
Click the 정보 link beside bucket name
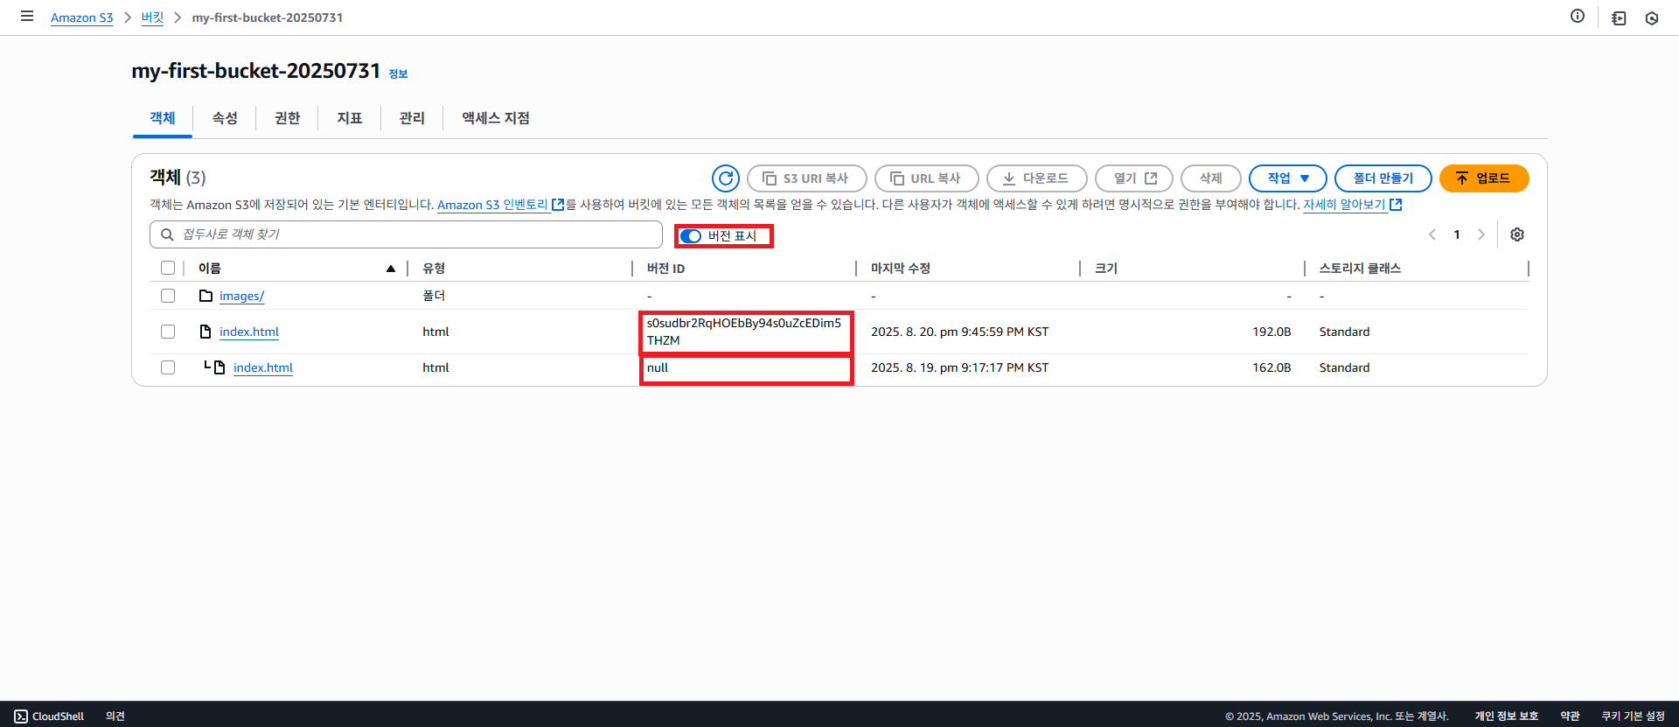[x=398, y=73]
